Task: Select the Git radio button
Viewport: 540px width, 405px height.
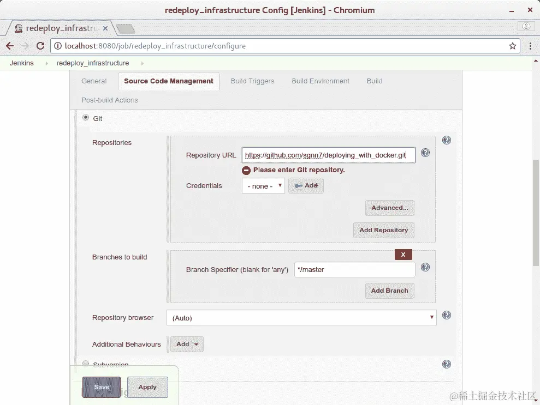Action: pos(86,118)
